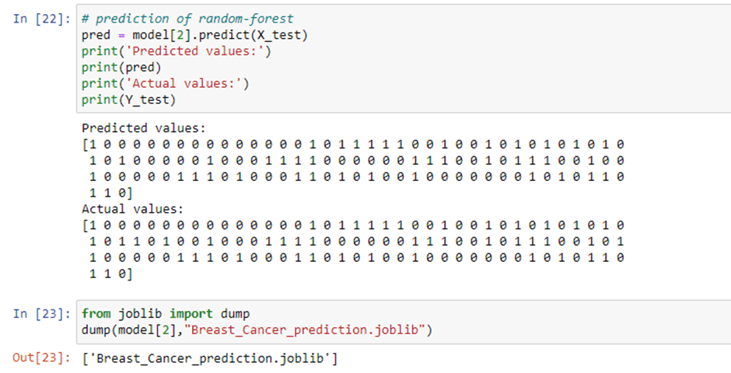The image size is (731, 373).
Task: Click the from joblib import dump line
Action: pyautogui.click(x=166, y=314)
